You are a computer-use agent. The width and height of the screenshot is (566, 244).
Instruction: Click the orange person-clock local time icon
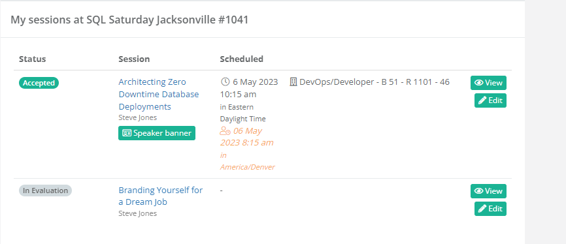225,131
